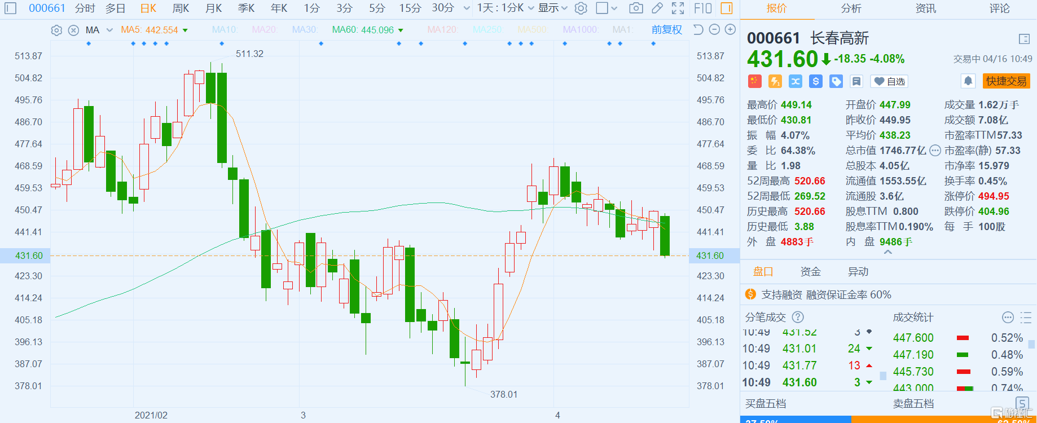Viewport: 1037px width, 423px height.
Task: Remove the MA indicator with X icon
Action: [x=73, y=30]
